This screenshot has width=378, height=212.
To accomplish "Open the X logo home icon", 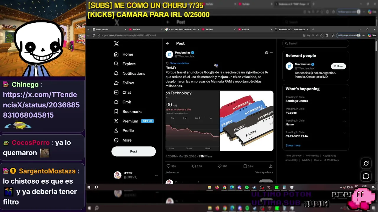I will (116, 44).
